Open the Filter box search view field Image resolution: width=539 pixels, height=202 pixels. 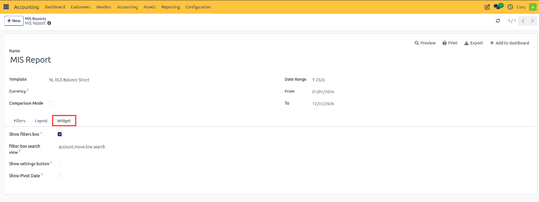[82, 147]
